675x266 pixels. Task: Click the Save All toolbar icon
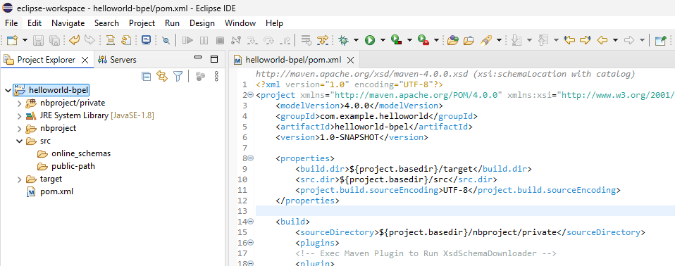pyautogui.click(x=54, y=40)
